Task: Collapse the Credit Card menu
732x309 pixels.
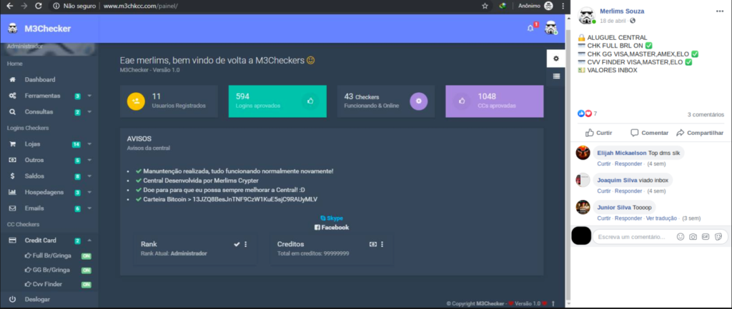Action: (49, 240)
